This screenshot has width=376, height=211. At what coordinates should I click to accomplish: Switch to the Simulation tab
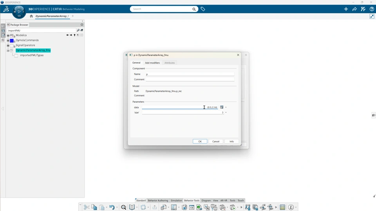pos(176,200)
